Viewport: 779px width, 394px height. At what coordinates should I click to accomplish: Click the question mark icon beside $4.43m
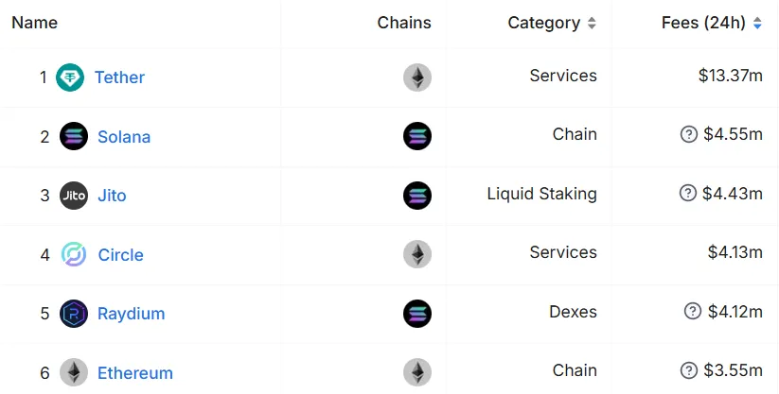tap(688, 193)
